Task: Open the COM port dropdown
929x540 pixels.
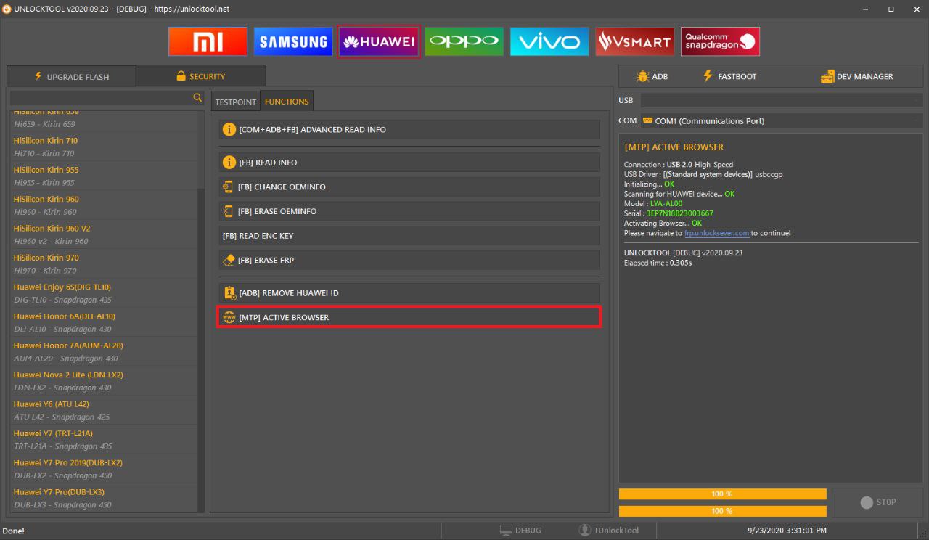Action: (782, 121)
